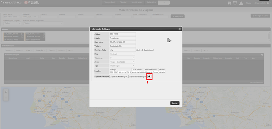Click Exportar sem Artigos button

[x=119, y=76]
